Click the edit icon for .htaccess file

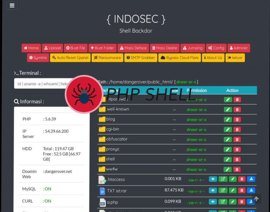tap(223, 179)
